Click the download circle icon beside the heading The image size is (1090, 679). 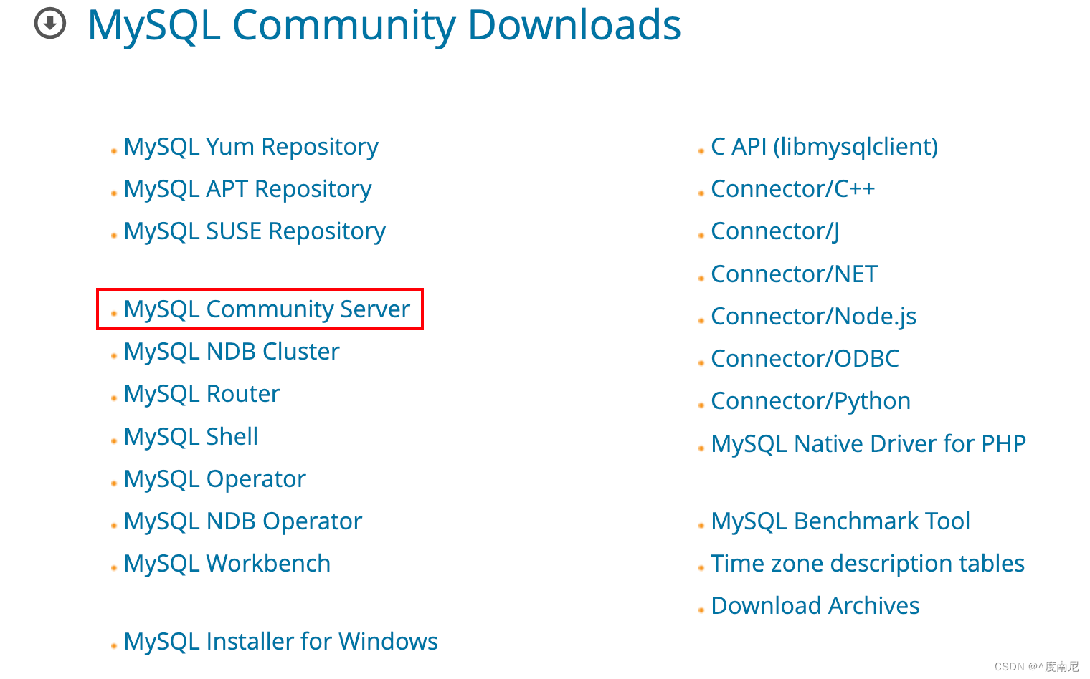[x=50, y=24]
